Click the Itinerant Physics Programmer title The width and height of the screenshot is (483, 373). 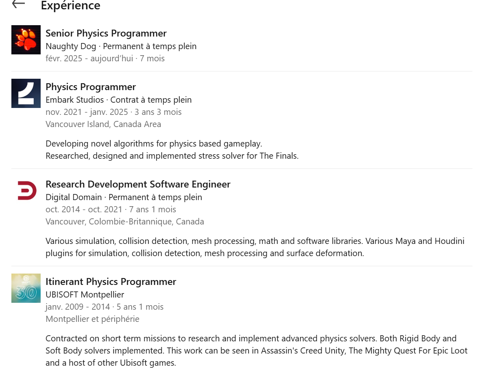pos(111,282)
